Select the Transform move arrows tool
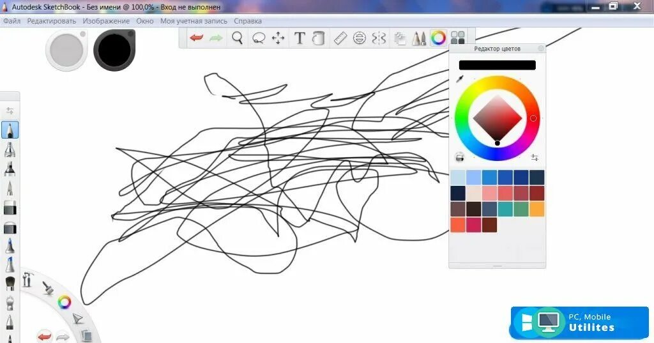This screenshot has height=343, width=654. pyautogui.click(x=278, y=38)
